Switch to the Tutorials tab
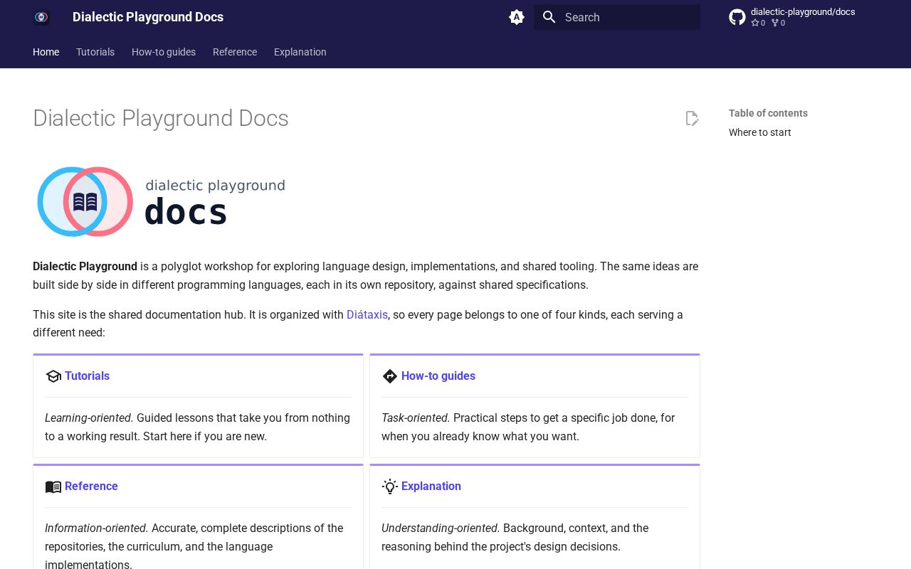 [95, 52]
